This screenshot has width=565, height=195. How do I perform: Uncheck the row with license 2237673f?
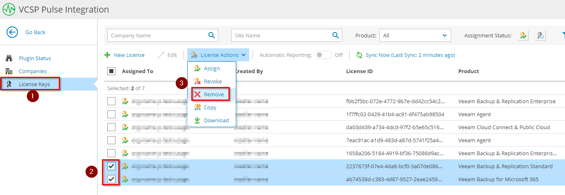111,166
